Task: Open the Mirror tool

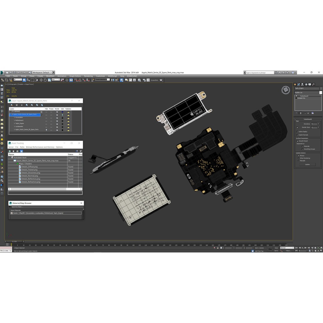Action: coord(112,80)
